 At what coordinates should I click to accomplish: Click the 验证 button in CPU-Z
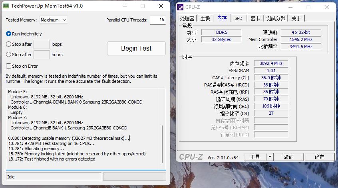288,157
